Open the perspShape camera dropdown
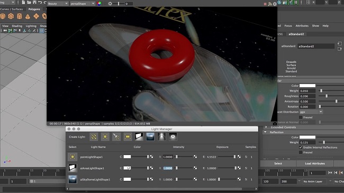The height and width of the screenshot is (193, 344). pos(83,4)
